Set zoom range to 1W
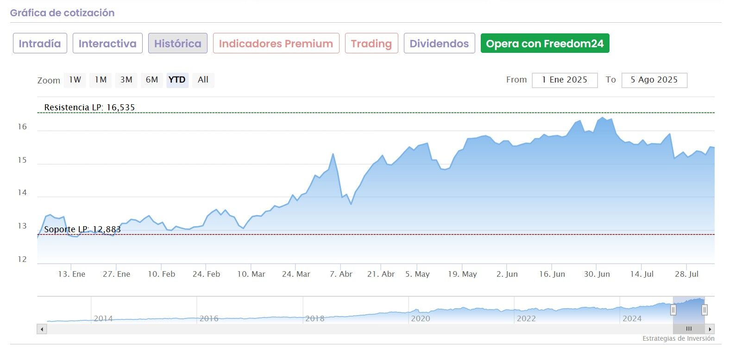 coord(75,80)
